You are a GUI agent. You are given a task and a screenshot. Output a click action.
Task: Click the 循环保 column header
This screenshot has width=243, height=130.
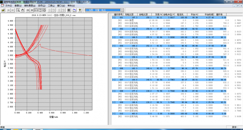220,15
